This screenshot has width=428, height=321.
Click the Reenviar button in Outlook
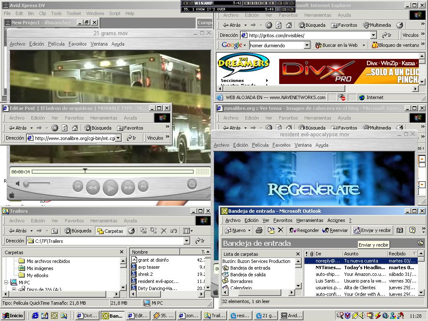(x=335, y=230)
